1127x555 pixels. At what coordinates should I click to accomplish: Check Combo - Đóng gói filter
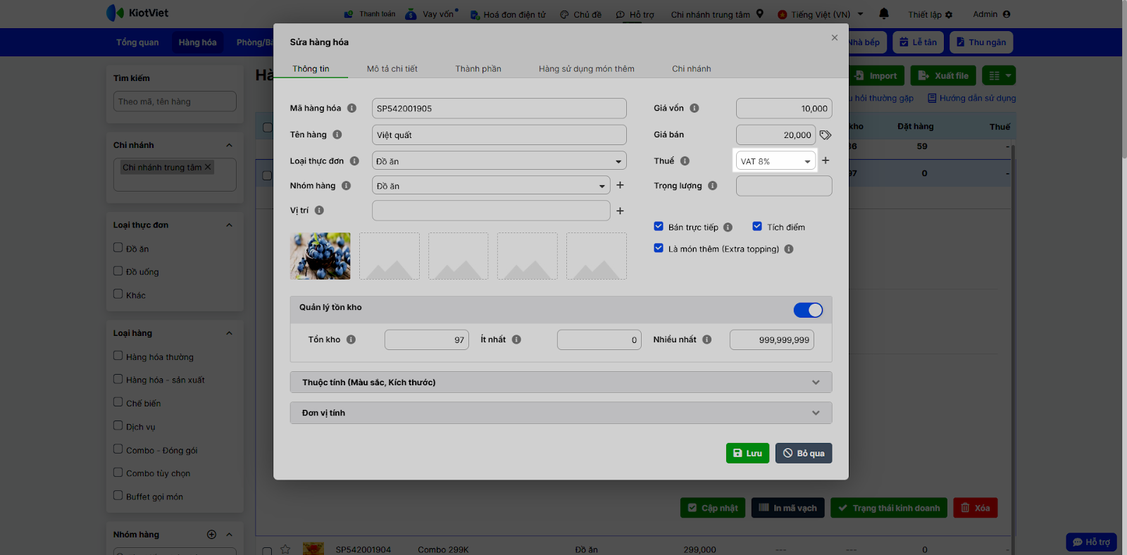118,449
